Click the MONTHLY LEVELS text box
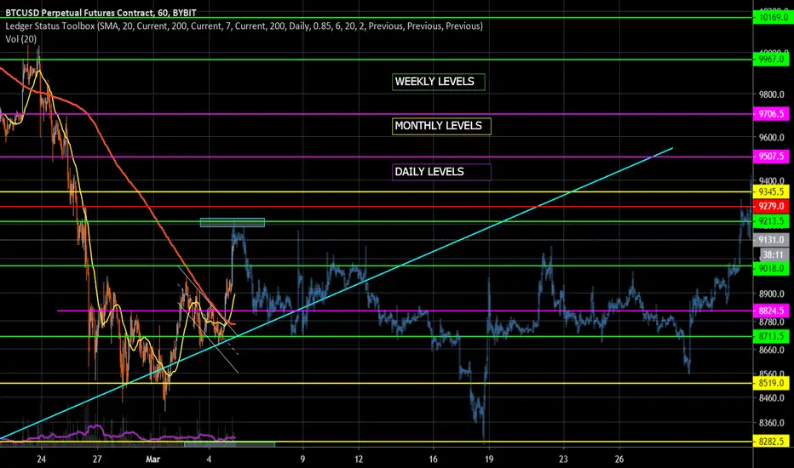 (x=441, y=126)
